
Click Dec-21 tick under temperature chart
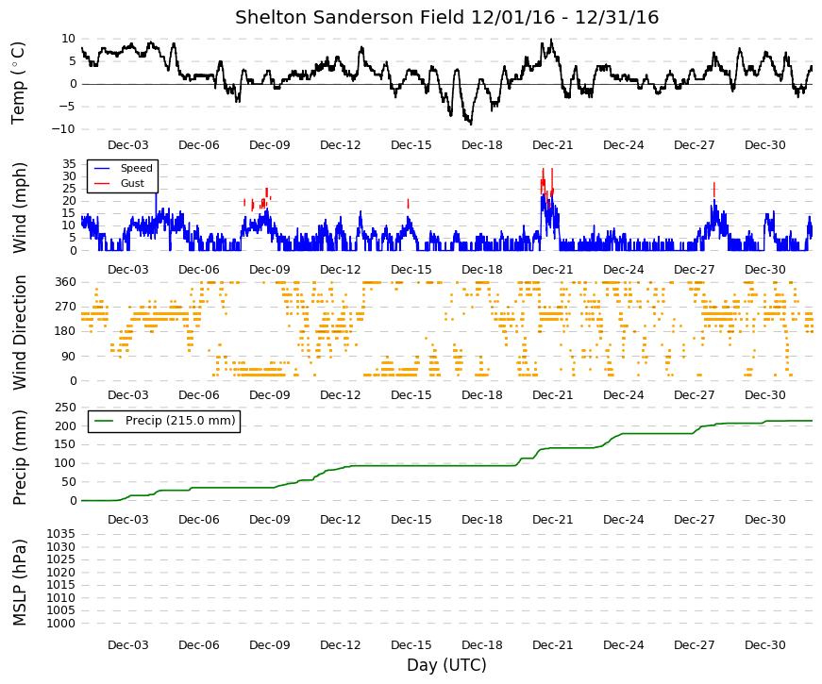(x=552, y=145)
